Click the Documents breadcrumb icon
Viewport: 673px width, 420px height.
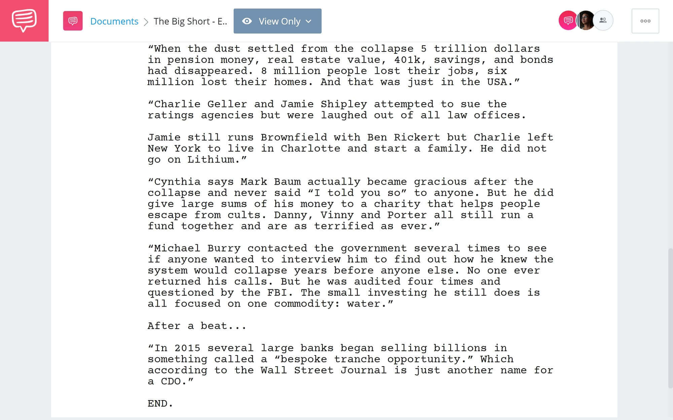73,21
